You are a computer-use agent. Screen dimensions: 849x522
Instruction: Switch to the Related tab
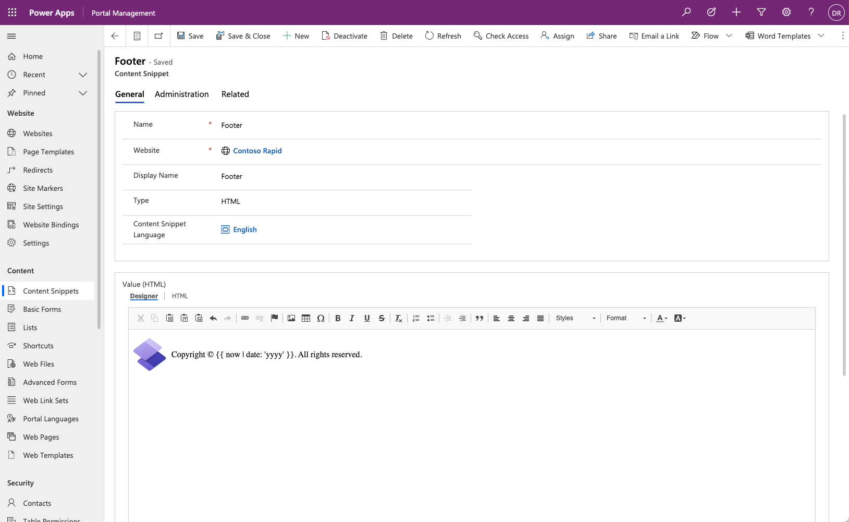pyautogui.click(x=235, y=94)
